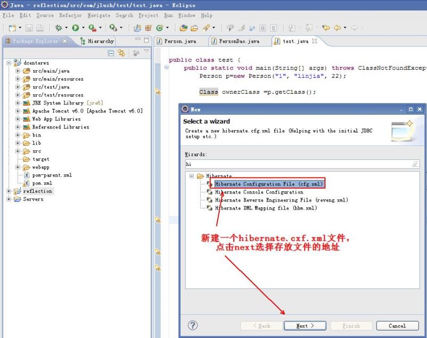Close the Package Explorer tab
The image size is (427, 338).
(x=65, y=41)
